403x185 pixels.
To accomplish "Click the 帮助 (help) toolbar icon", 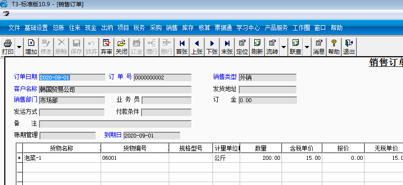I will [333, 47].
